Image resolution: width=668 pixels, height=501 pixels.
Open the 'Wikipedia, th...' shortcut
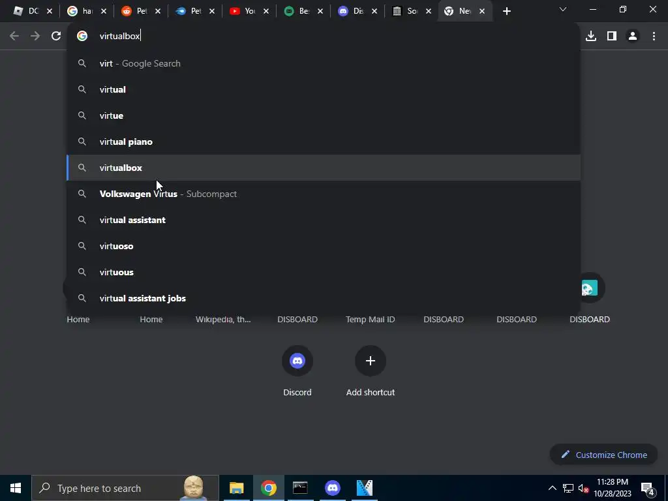[x=223, y=319]
